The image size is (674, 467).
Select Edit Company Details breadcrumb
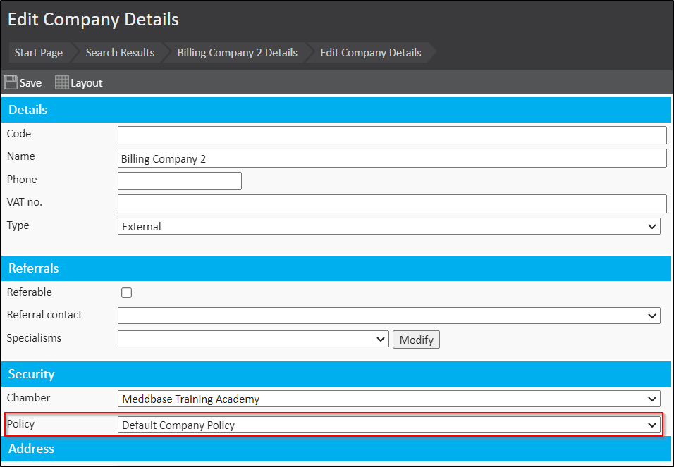pyautogui.click(x=371, y=52)
